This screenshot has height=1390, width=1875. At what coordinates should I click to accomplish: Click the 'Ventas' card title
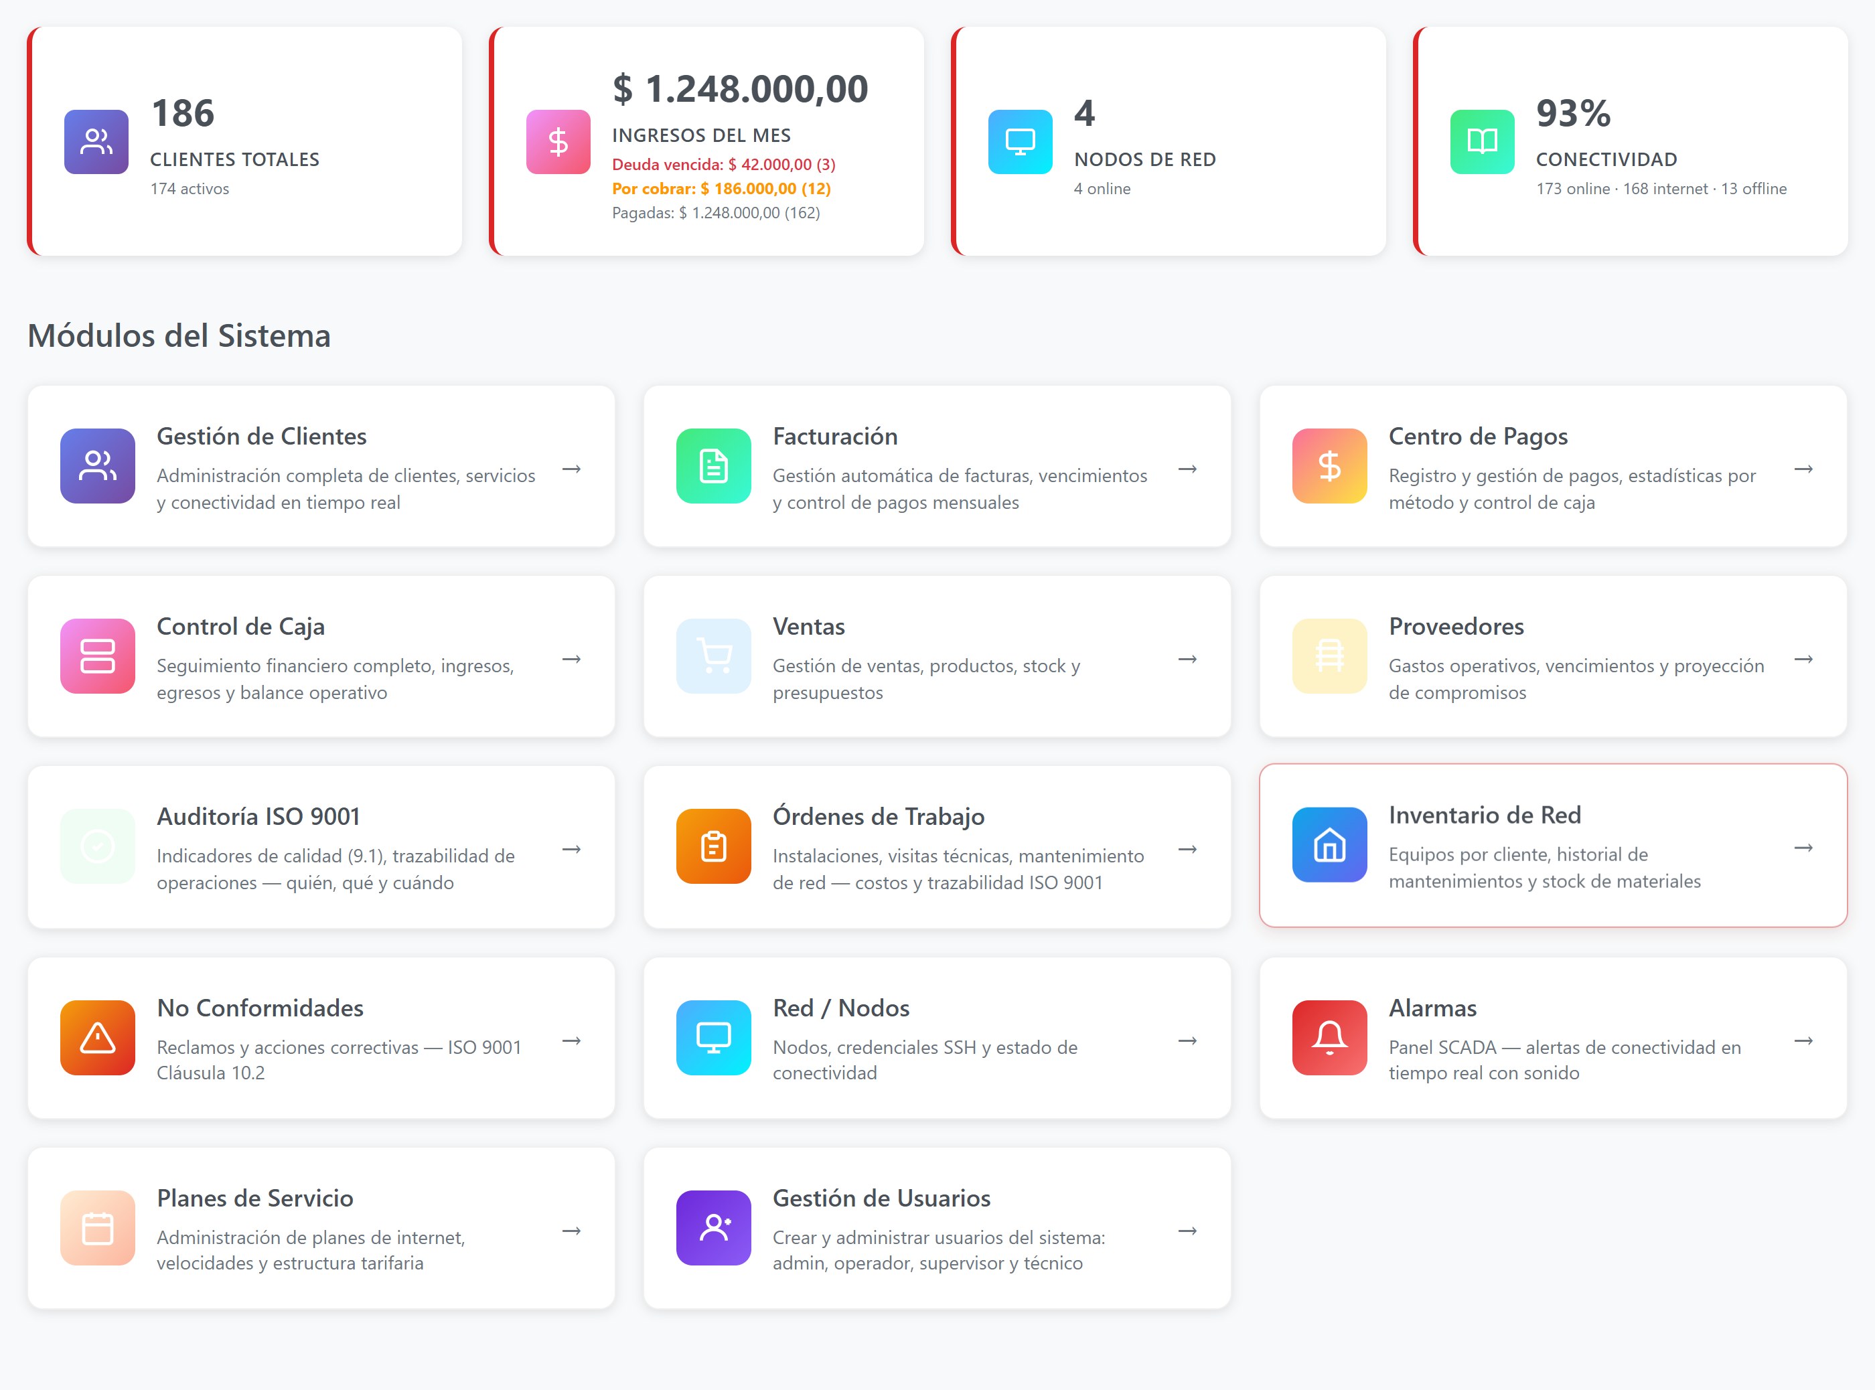(809, 626)
